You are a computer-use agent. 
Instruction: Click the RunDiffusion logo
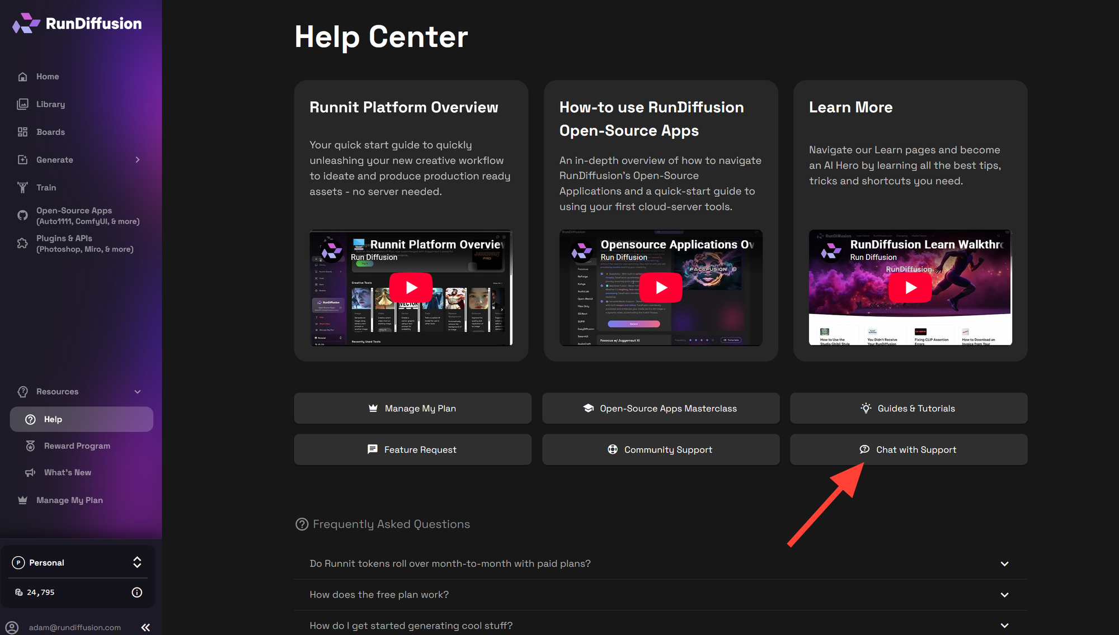point(77,23)
